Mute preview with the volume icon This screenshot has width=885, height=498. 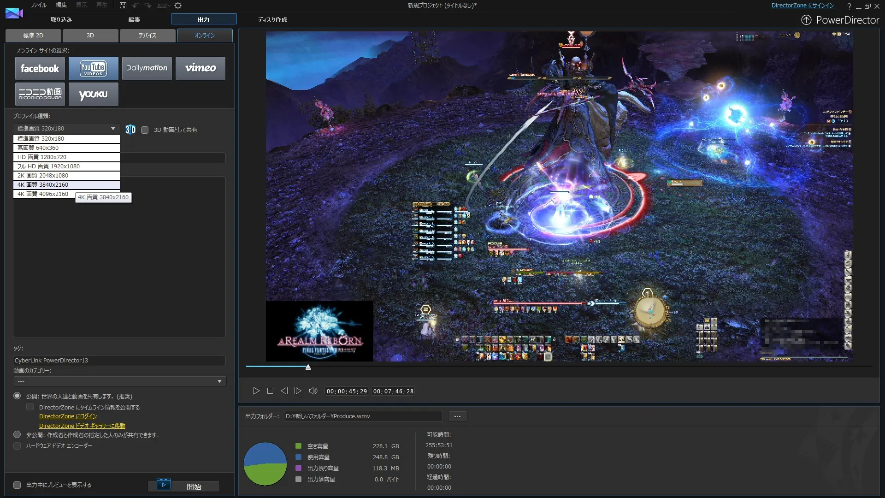click(313, 391)
